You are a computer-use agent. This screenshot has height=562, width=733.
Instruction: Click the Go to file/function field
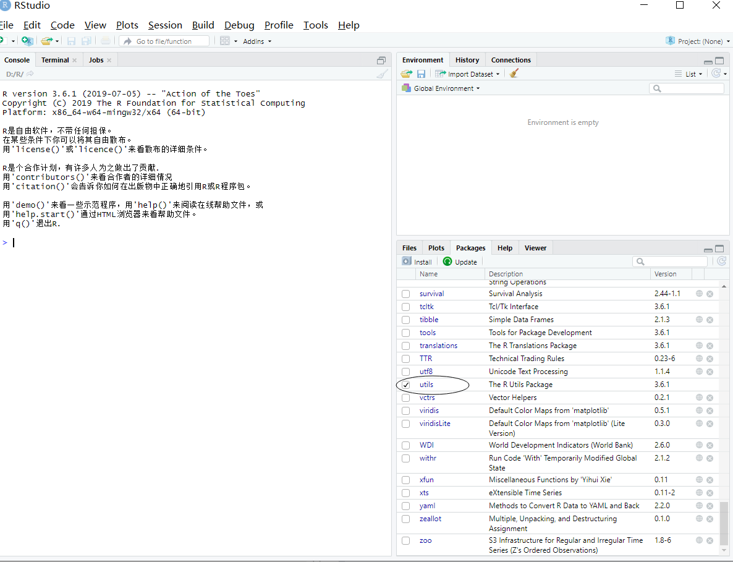[164, 41]
